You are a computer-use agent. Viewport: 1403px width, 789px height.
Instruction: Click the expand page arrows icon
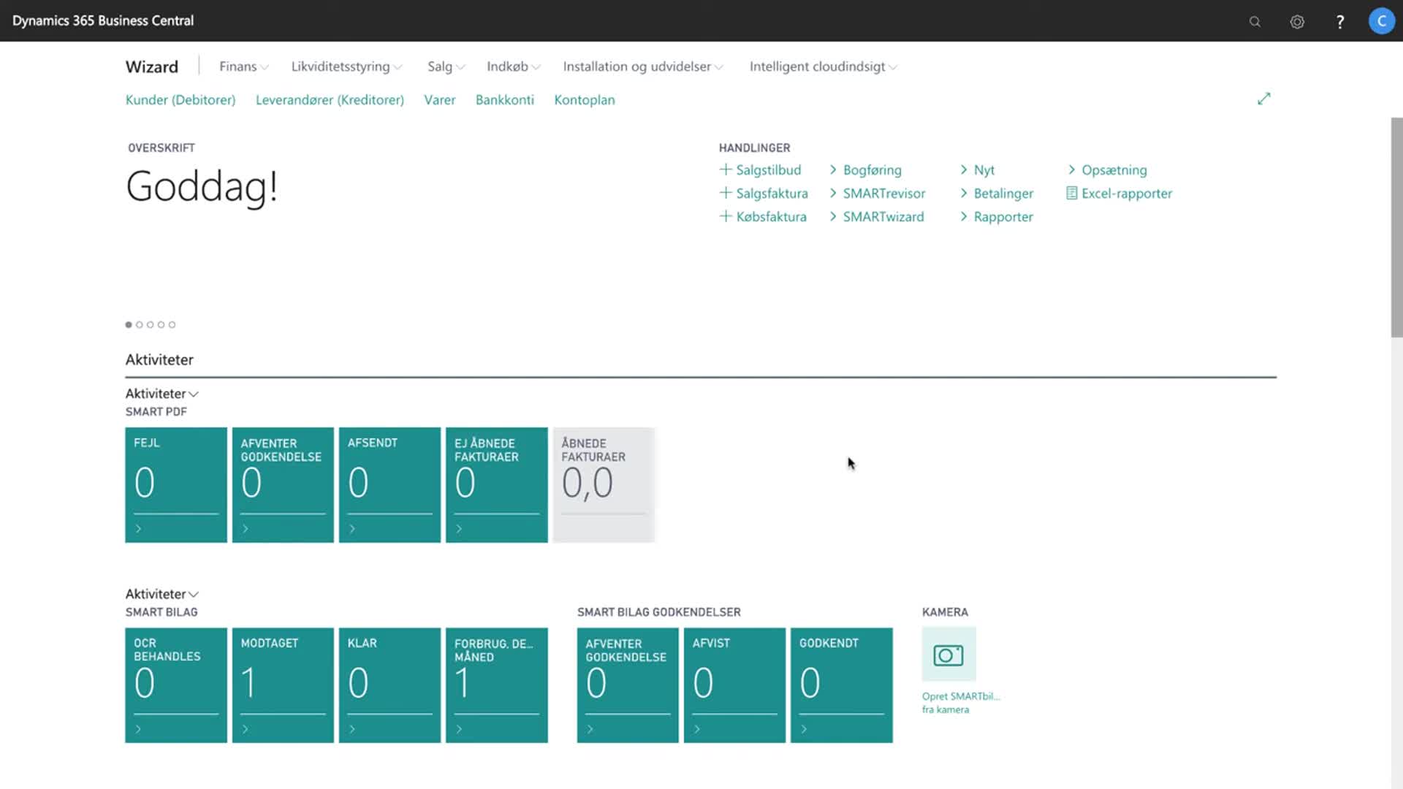(x=1264, y=99)
